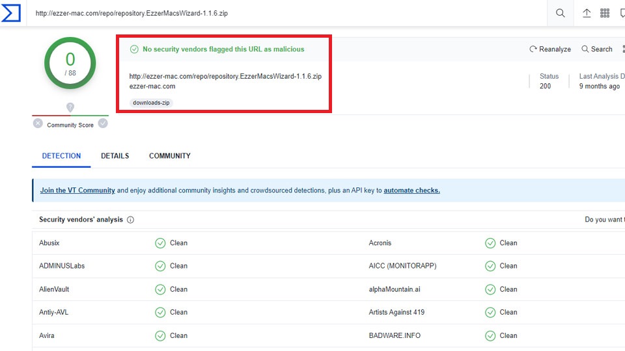Click the community score question mark pin

70,107
